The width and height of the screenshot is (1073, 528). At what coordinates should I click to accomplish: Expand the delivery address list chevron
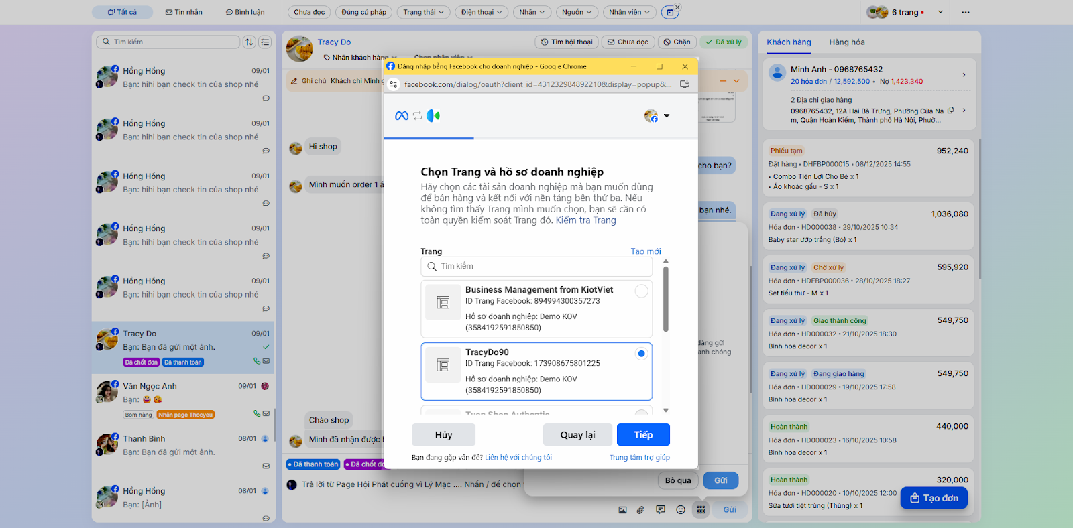click(x=964, y=111)
